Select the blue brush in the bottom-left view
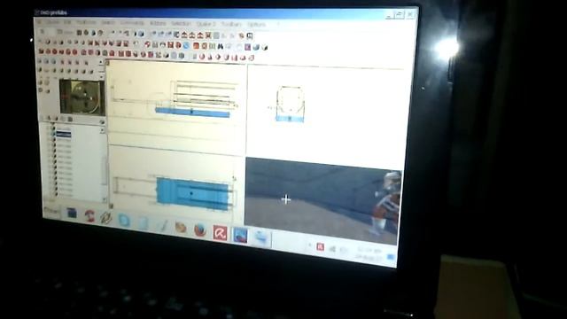Screen dimensions: 567x319 click(193, 194)
